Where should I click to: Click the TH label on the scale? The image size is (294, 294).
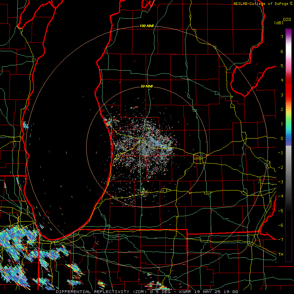(x=281, y=254)
